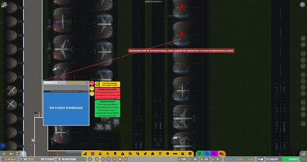Toggle the green status indicator next to No Data Found
The image size is (307, 162).
pyautogui.click(x=85, y=159)
